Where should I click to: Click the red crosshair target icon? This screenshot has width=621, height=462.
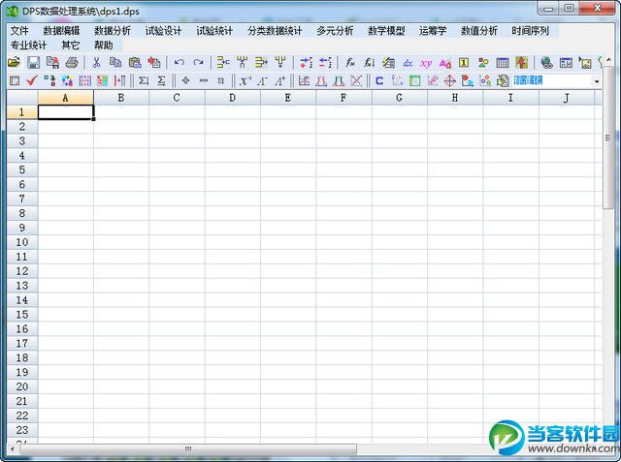tap(450, 81)
